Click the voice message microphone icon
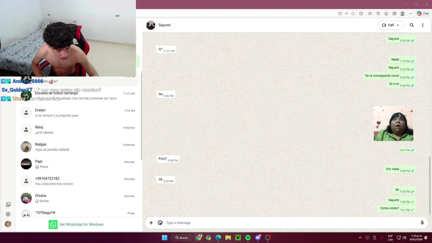 click(422, 223)
